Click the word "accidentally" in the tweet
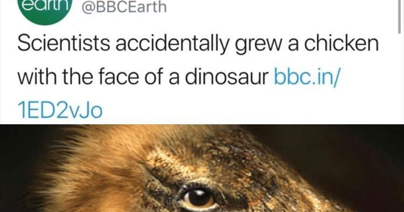This screenshot has height=212, width=404. (172, 45)
